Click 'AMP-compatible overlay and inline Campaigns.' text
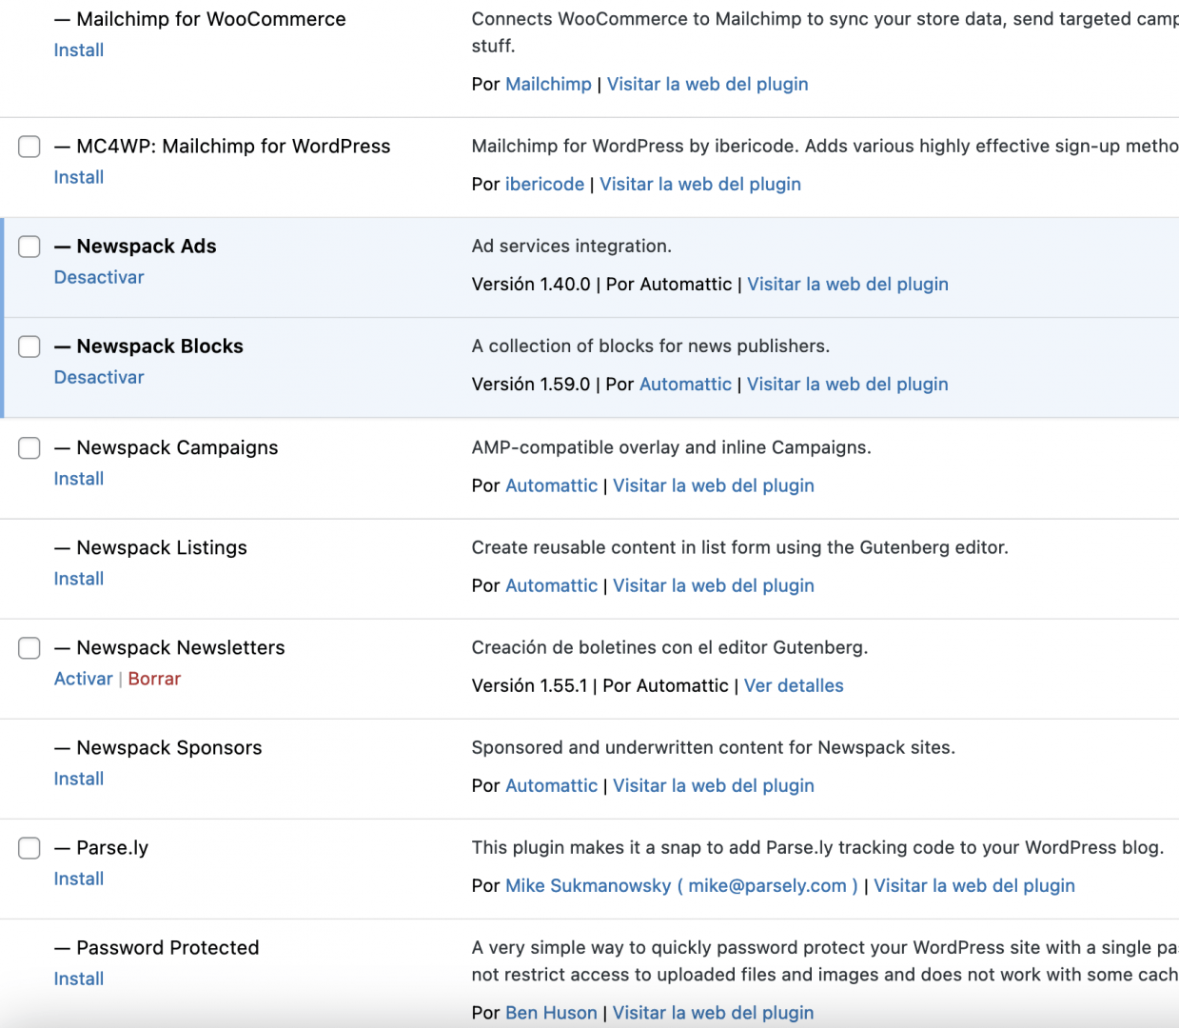 (672, 447)
